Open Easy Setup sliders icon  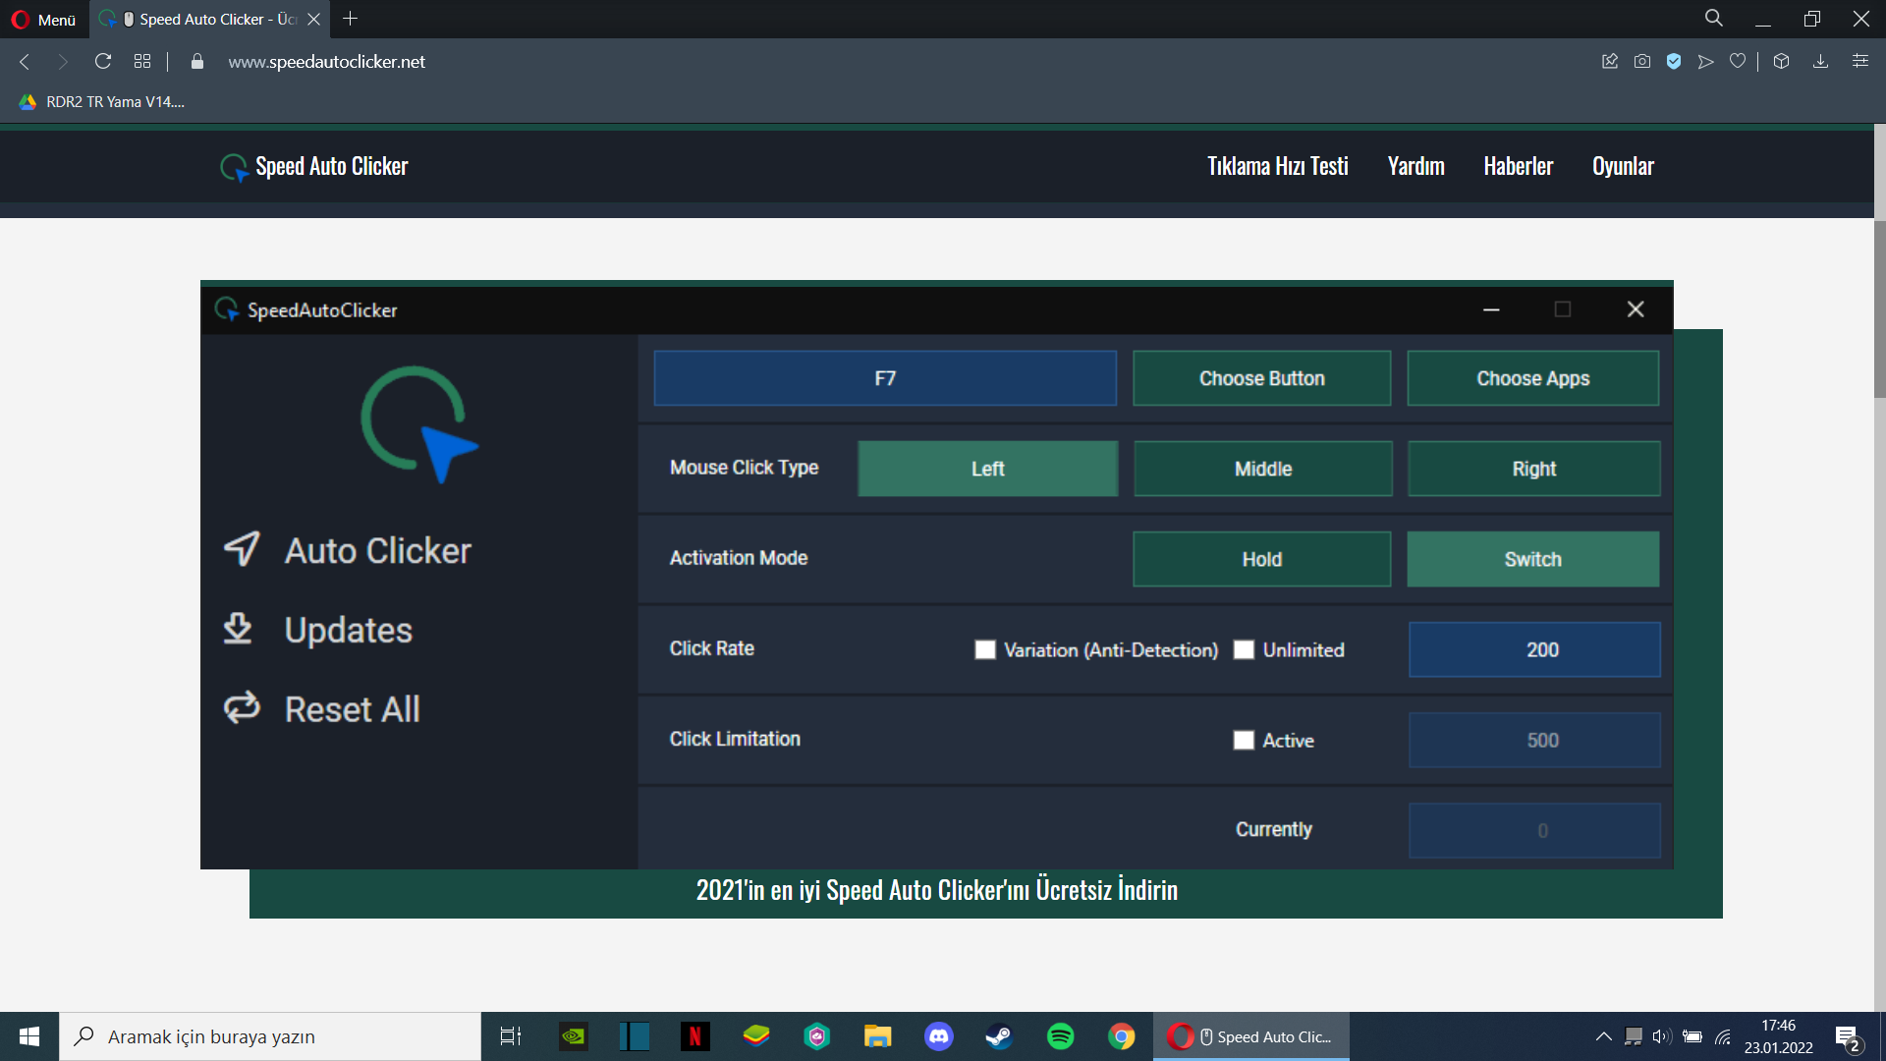coord(1859,61)
